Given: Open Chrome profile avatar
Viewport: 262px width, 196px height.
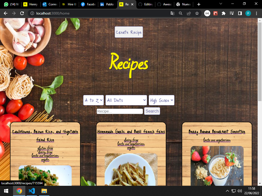Looking at the screenshot, I should pyautogui.click(x=248, y=13).
